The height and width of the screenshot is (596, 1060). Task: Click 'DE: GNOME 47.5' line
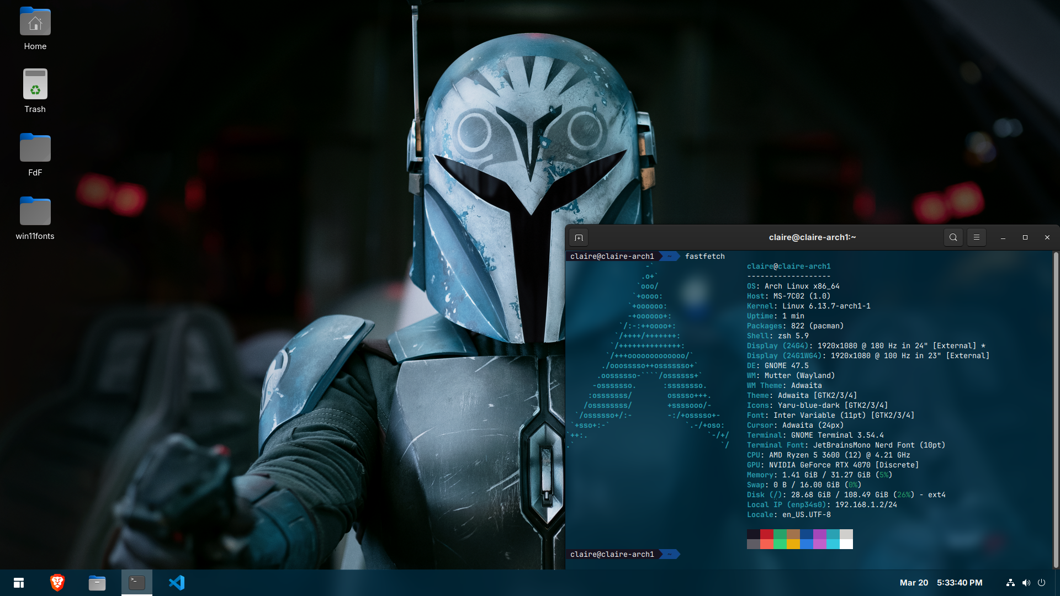coord(778,366)
